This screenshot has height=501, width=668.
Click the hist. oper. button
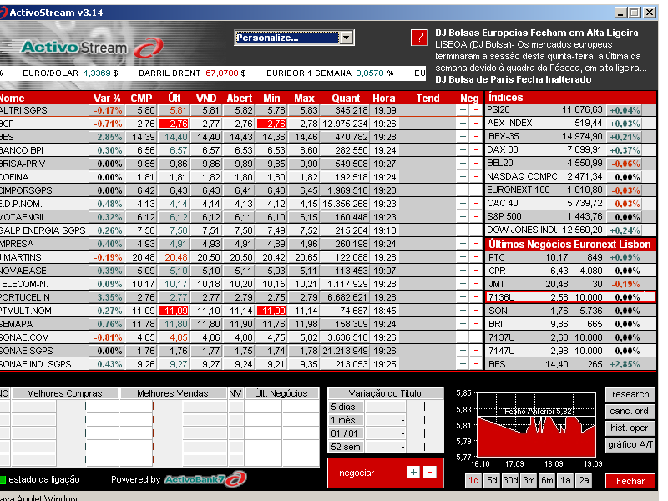(x=630, y=428)
